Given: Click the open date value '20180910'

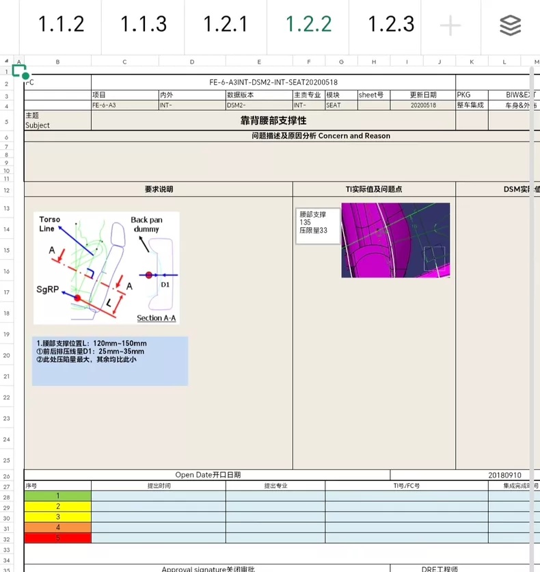Looking at the screenshot, I should [x=504, y=475].
